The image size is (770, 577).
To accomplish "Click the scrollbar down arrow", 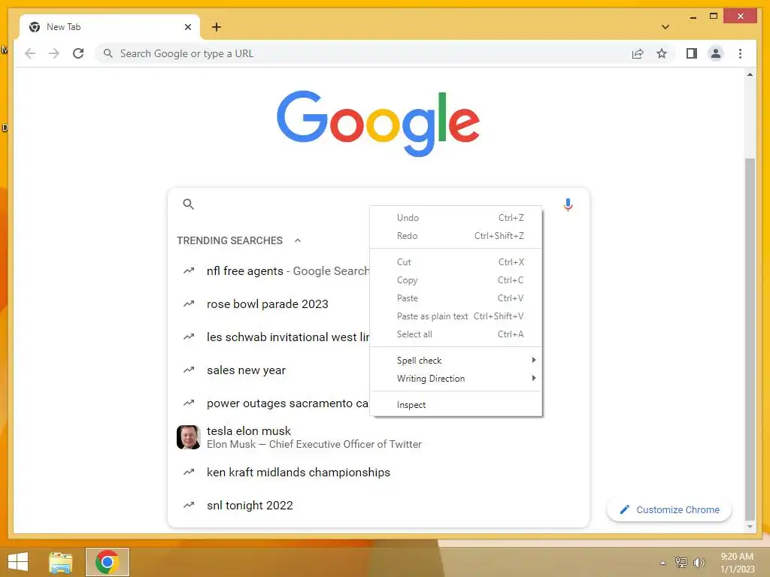I will click(750, 527).
